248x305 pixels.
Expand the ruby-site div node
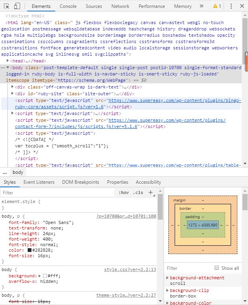click(x=12, y=93)
